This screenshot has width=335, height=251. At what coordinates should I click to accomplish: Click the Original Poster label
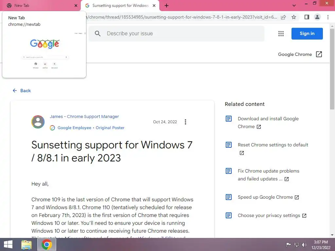click(x=110, y=128)
